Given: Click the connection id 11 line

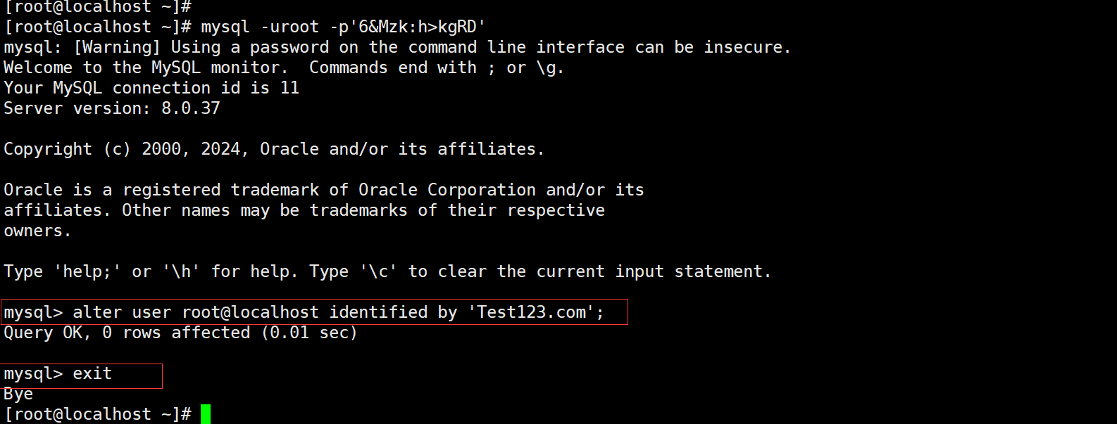Looking at the screenshot, I should (151, 88).
